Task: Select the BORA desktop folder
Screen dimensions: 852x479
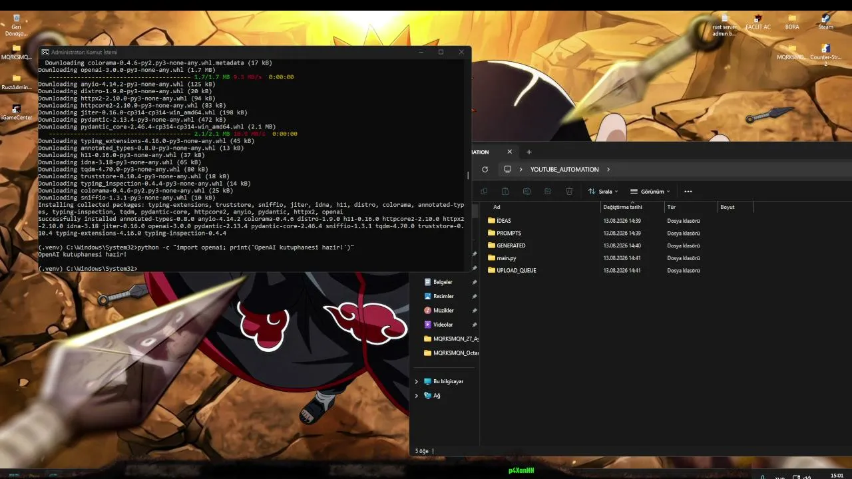Action: pos(792,23)
